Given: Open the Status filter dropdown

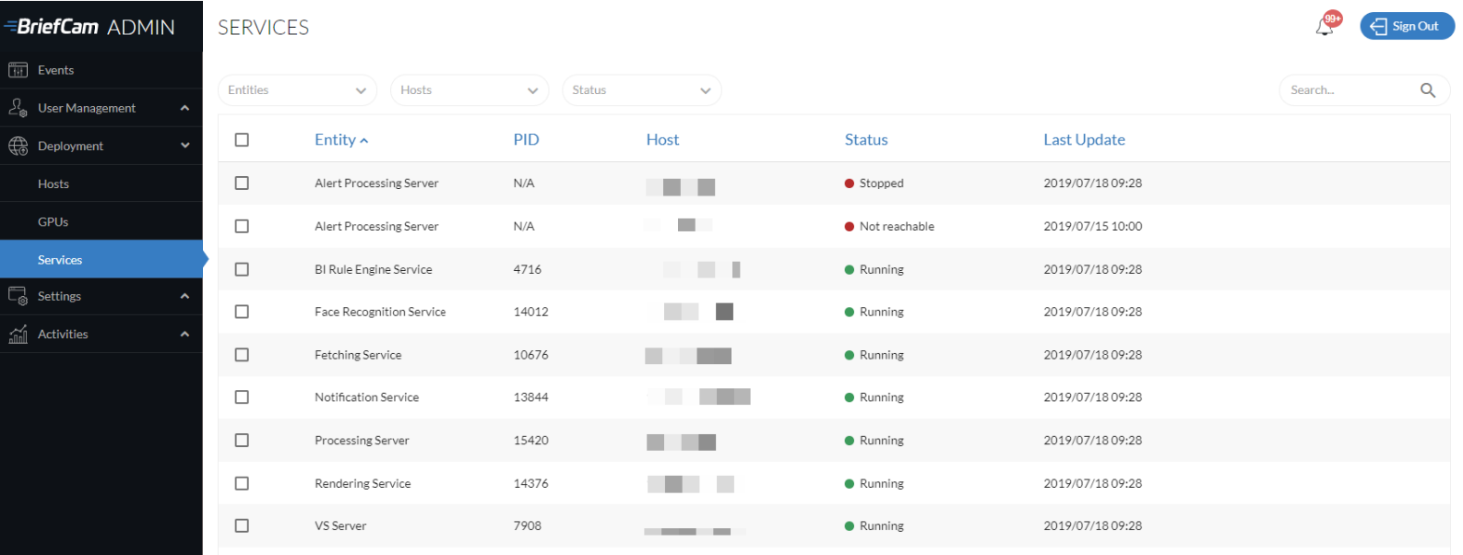Looking at the screenshot, I should [641, 90].
